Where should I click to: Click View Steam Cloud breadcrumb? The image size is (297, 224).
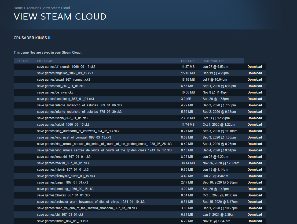56,8
